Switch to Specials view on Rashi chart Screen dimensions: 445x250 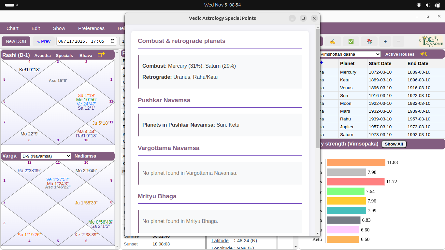64,55
